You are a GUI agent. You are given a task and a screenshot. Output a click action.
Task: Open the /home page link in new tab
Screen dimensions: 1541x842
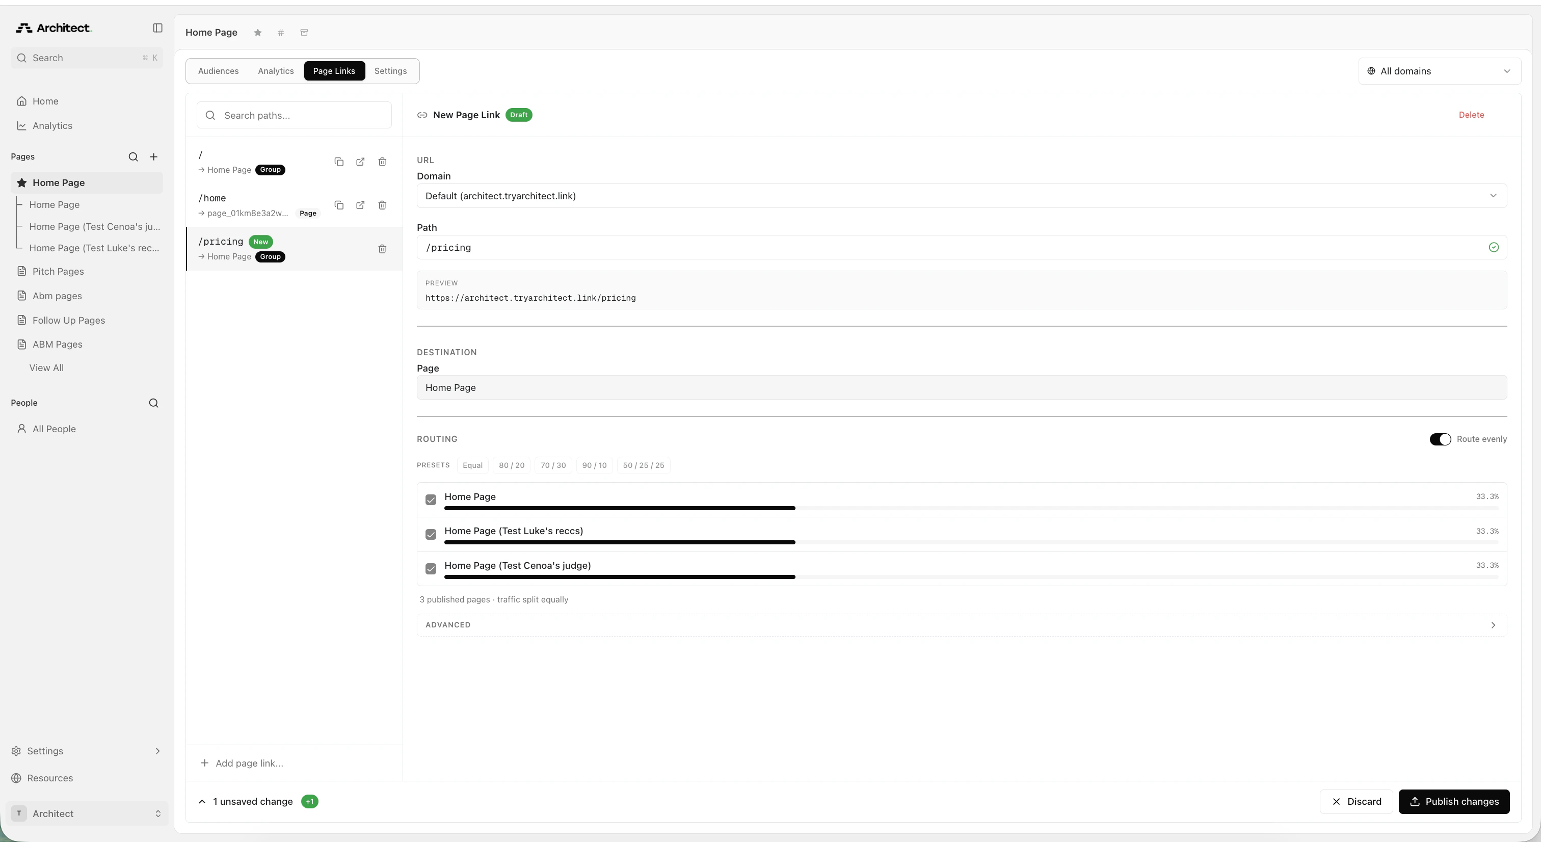[x=360, y=205]
